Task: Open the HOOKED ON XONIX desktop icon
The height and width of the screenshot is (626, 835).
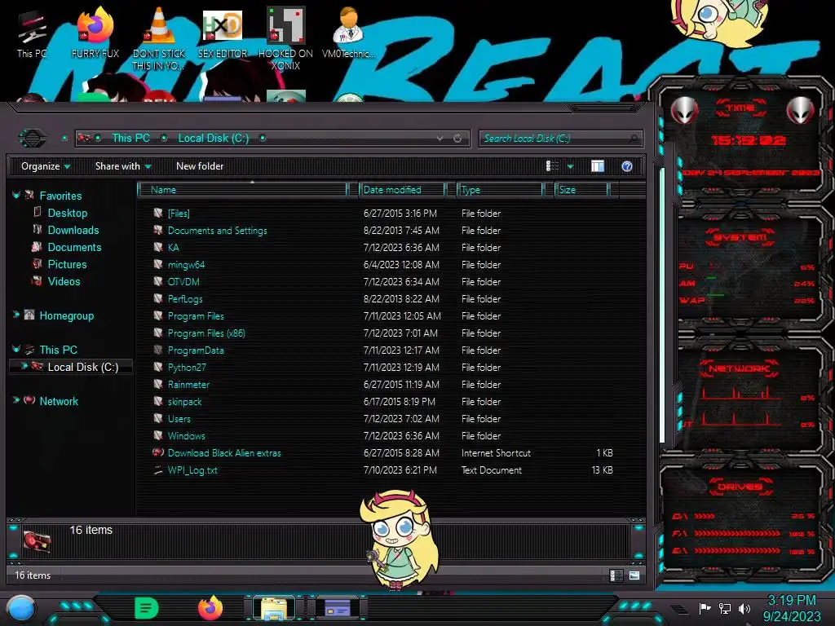Action: (x=285, y=38)
